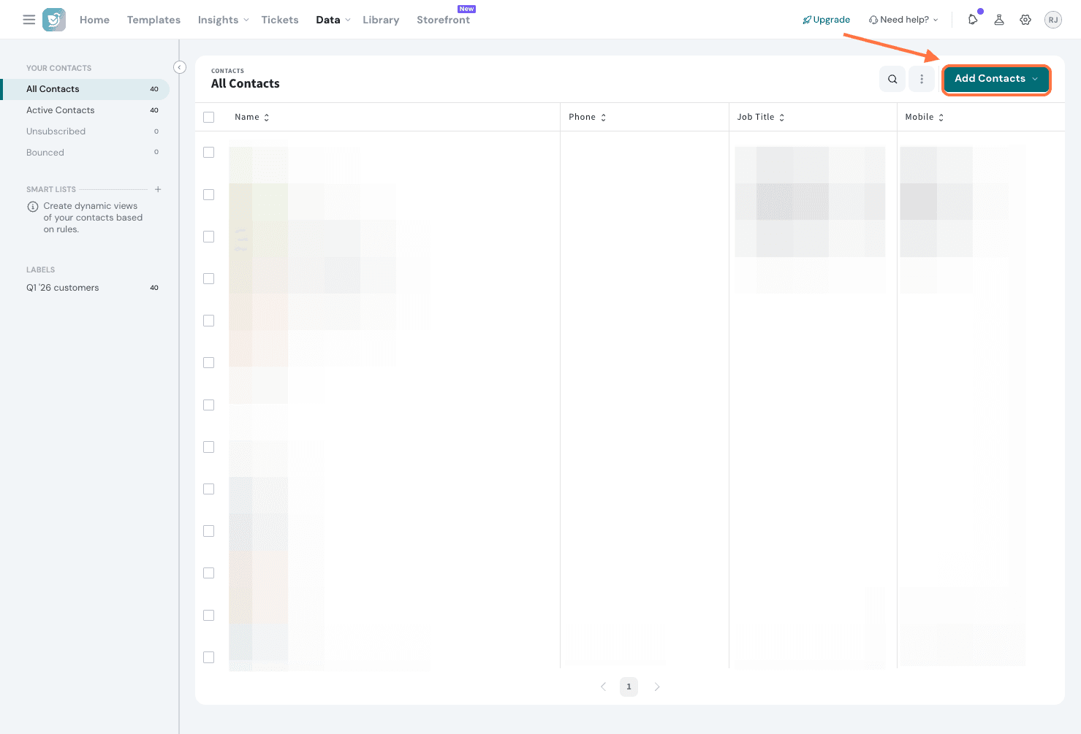Search contacts with the magnifier icon

(892, 79)
